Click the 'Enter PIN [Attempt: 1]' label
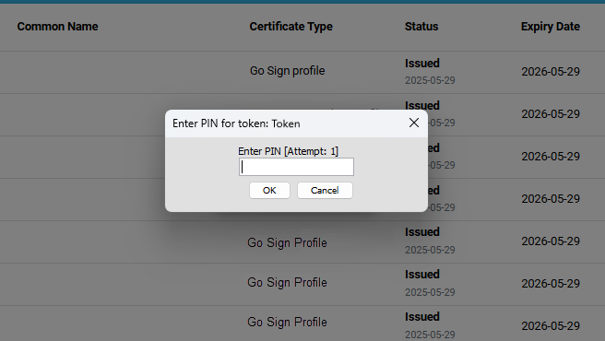The height and width of the screenshot is (341, 605). pos(289,151)
